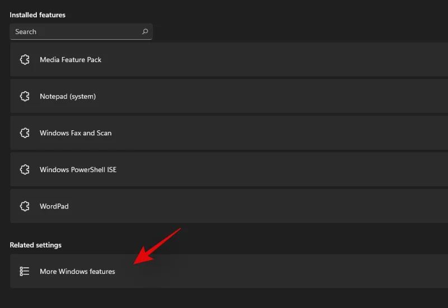Select the WordPad label text

tap(54, 206)
